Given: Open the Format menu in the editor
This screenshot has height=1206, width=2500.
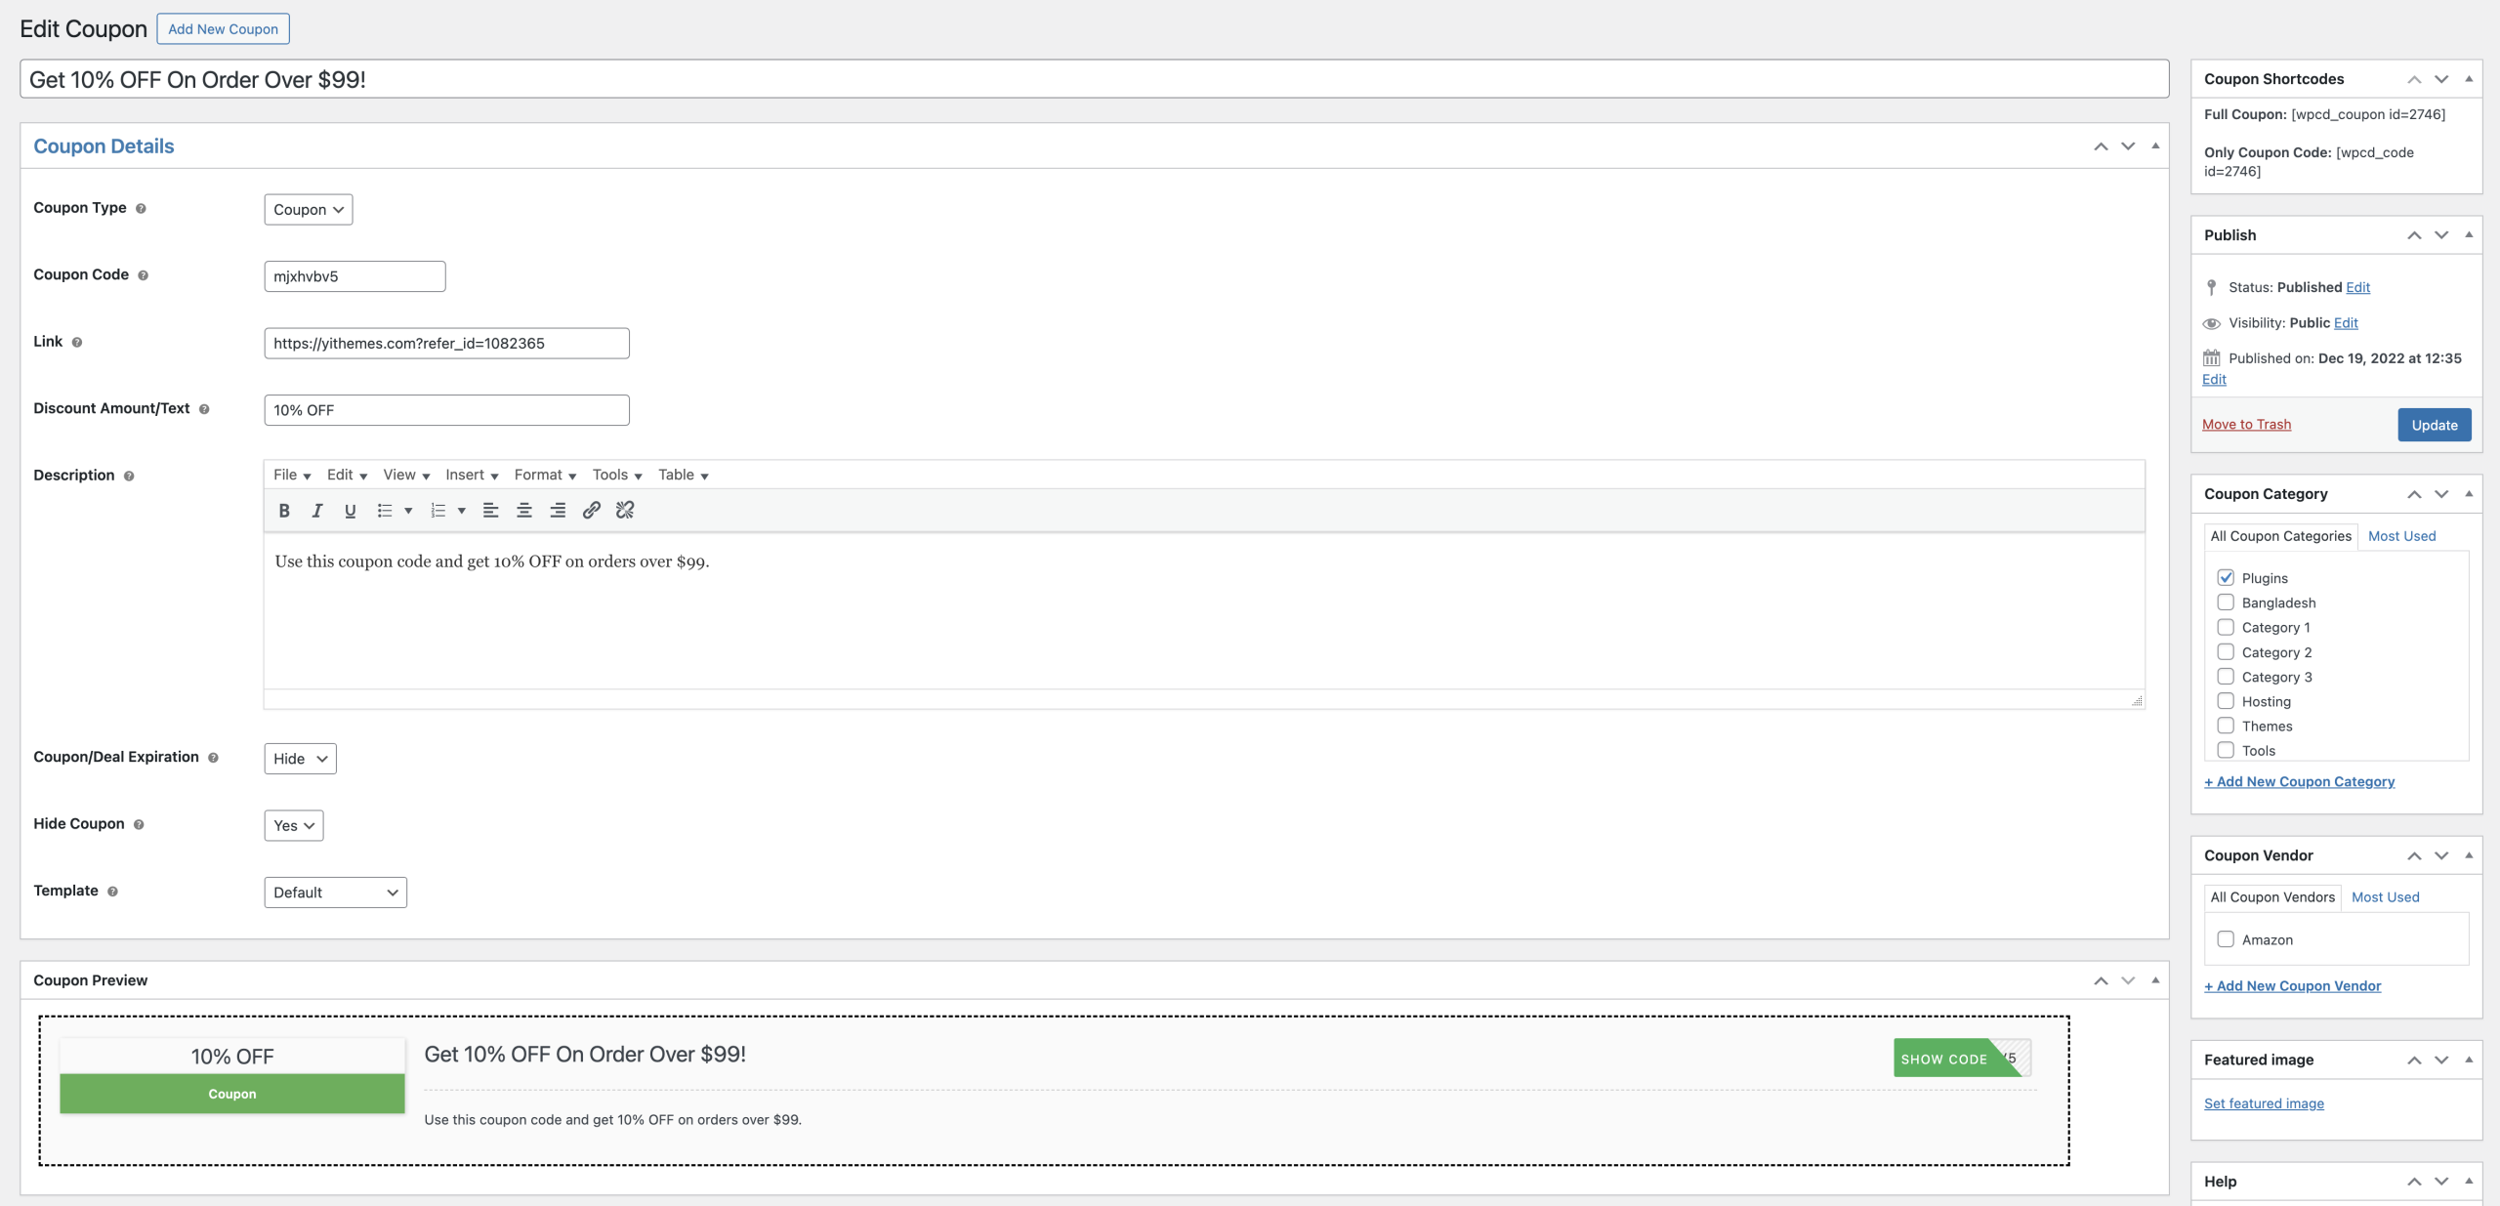Looking at the screenshot, I should point(545,475).
